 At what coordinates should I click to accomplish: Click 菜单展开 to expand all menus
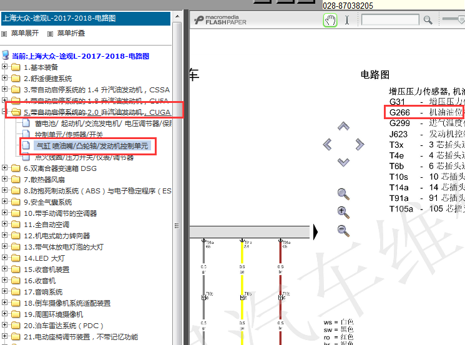pyautogui.click(x=25, y=33)
